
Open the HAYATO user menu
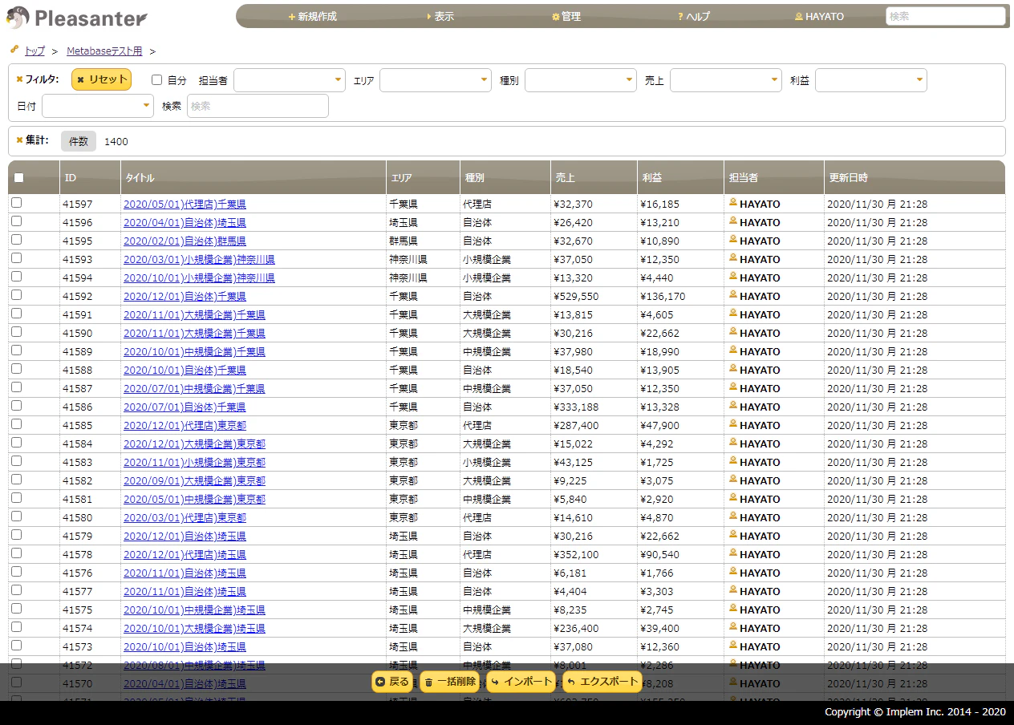[819, 16]
